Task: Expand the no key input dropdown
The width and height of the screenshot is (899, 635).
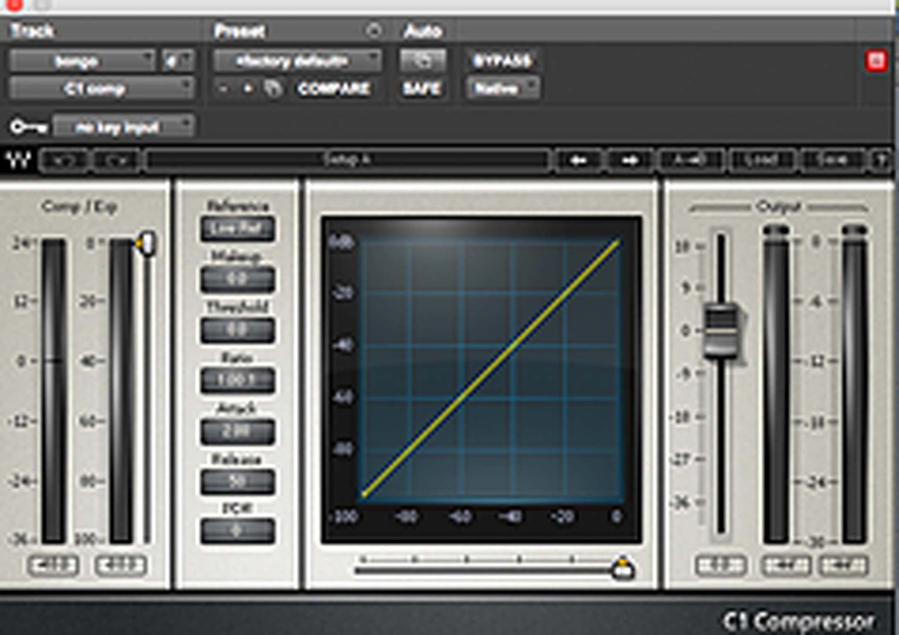Action: coord(123,127)
